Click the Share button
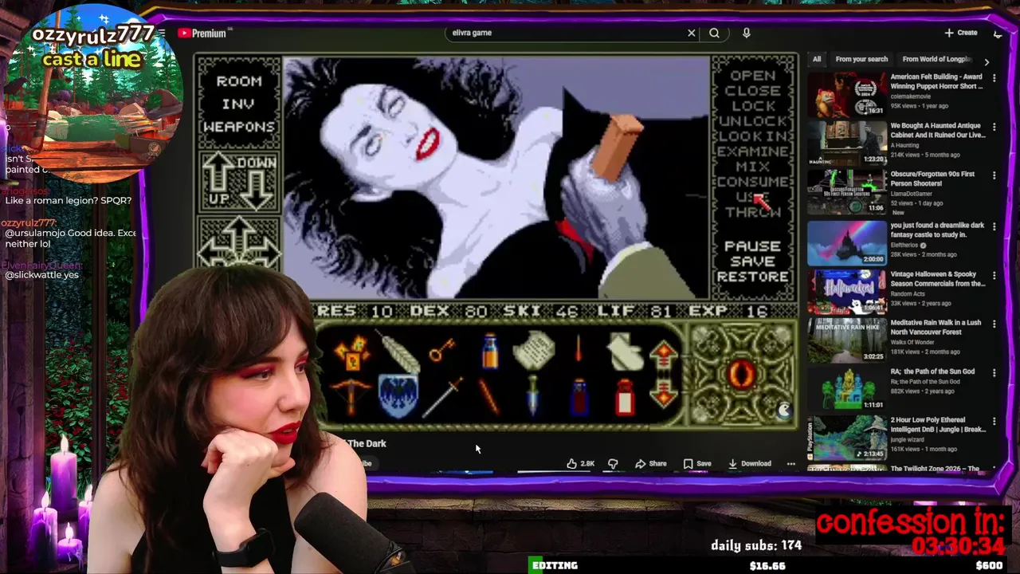The image size is (1020, 574). click(x=650, y=463)
